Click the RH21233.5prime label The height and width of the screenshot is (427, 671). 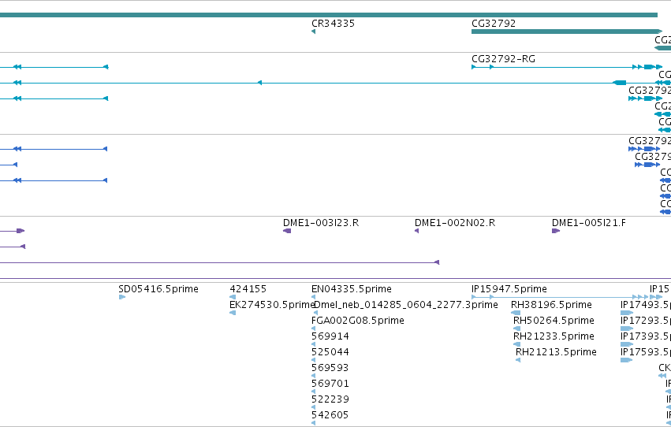(554, 336)
